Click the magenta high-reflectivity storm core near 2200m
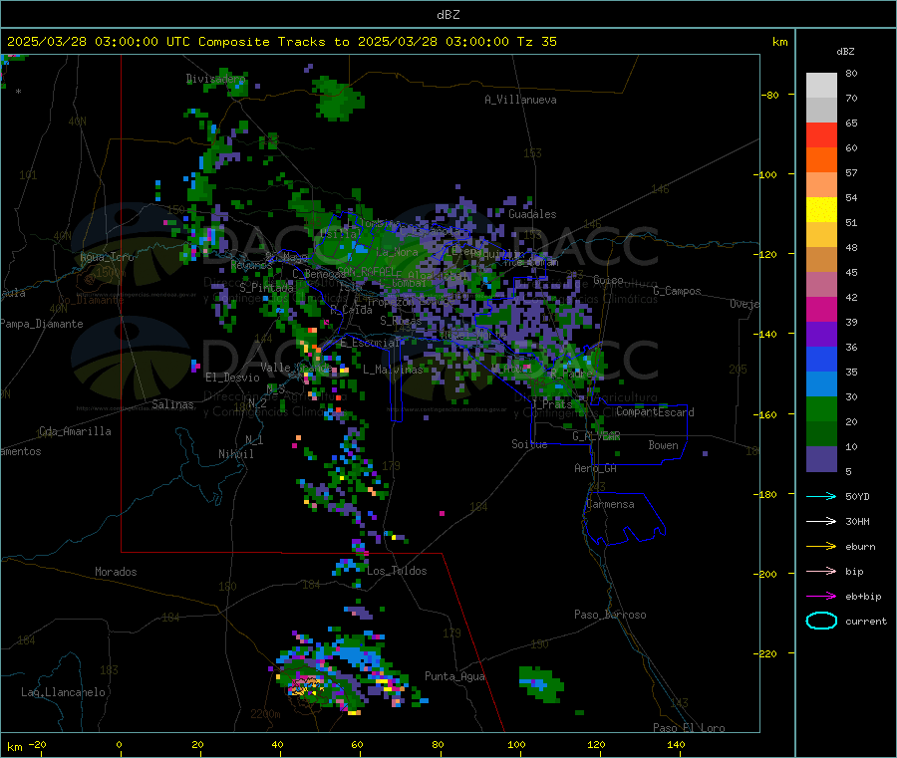This screenshot has height=758, width=897. (x=306, y=685)
